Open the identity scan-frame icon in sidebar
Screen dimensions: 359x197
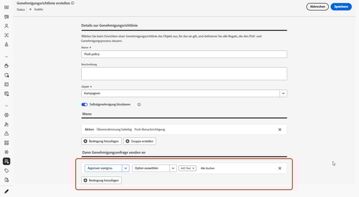(6, 35)
